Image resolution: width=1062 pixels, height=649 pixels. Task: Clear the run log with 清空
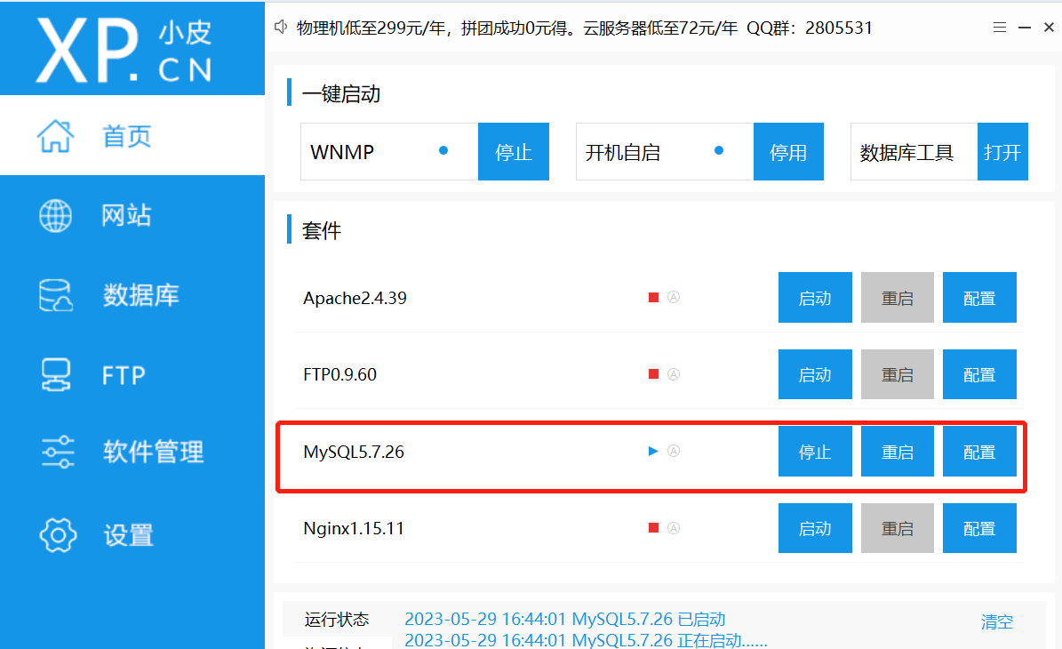[997, 621]
